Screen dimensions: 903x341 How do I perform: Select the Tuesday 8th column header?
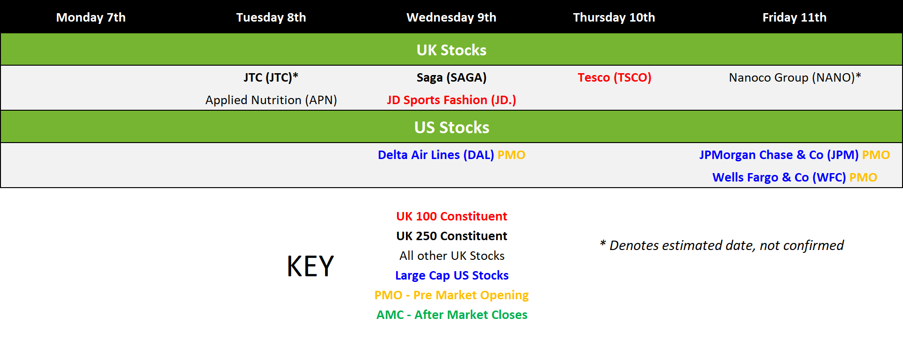271,17
